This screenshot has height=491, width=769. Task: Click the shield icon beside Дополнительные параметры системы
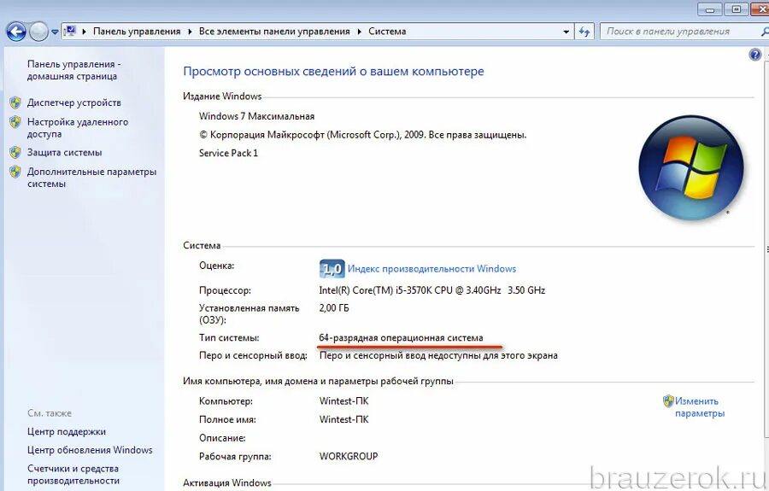coord(15,172)
